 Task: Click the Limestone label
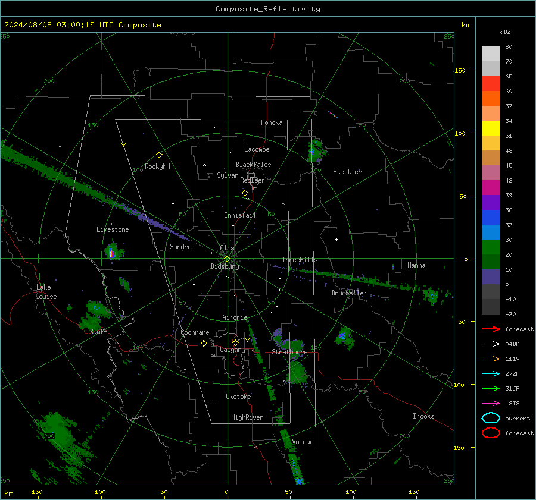(113, 229)
